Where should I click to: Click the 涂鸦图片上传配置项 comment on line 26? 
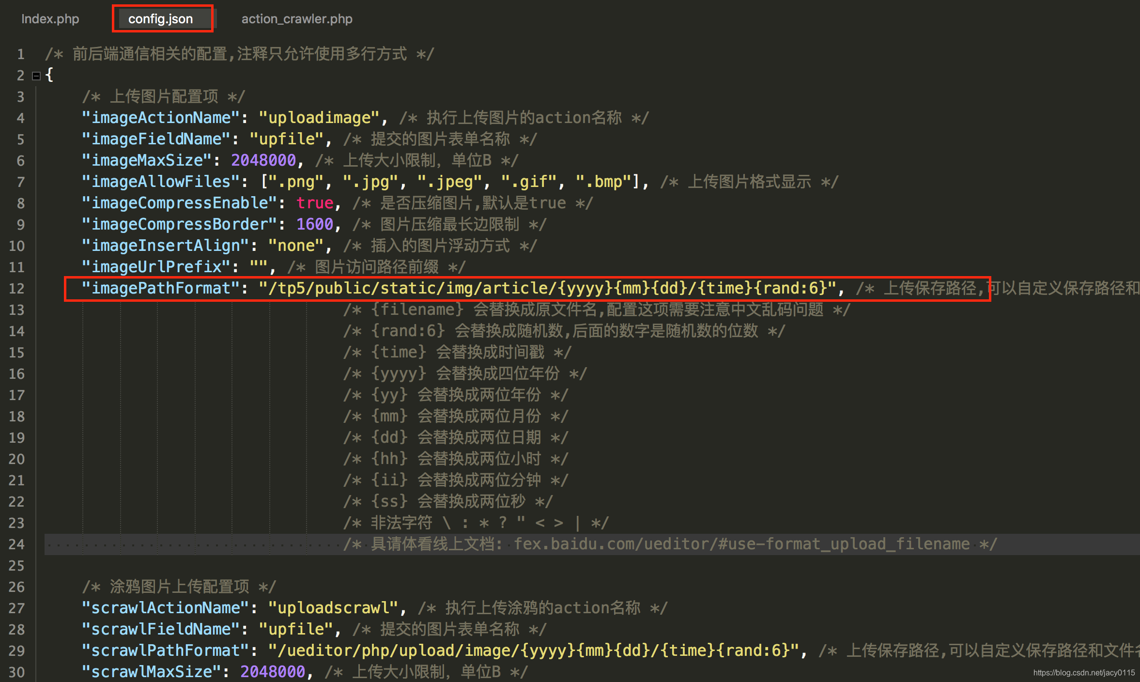tap(179, 587)
